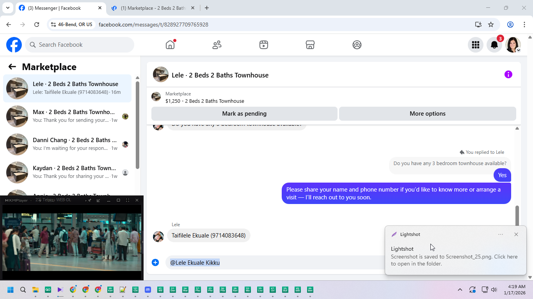533x299 pixels.
Task: Open the 48-Kan taskbar profile icon
Action: point(110,290)
